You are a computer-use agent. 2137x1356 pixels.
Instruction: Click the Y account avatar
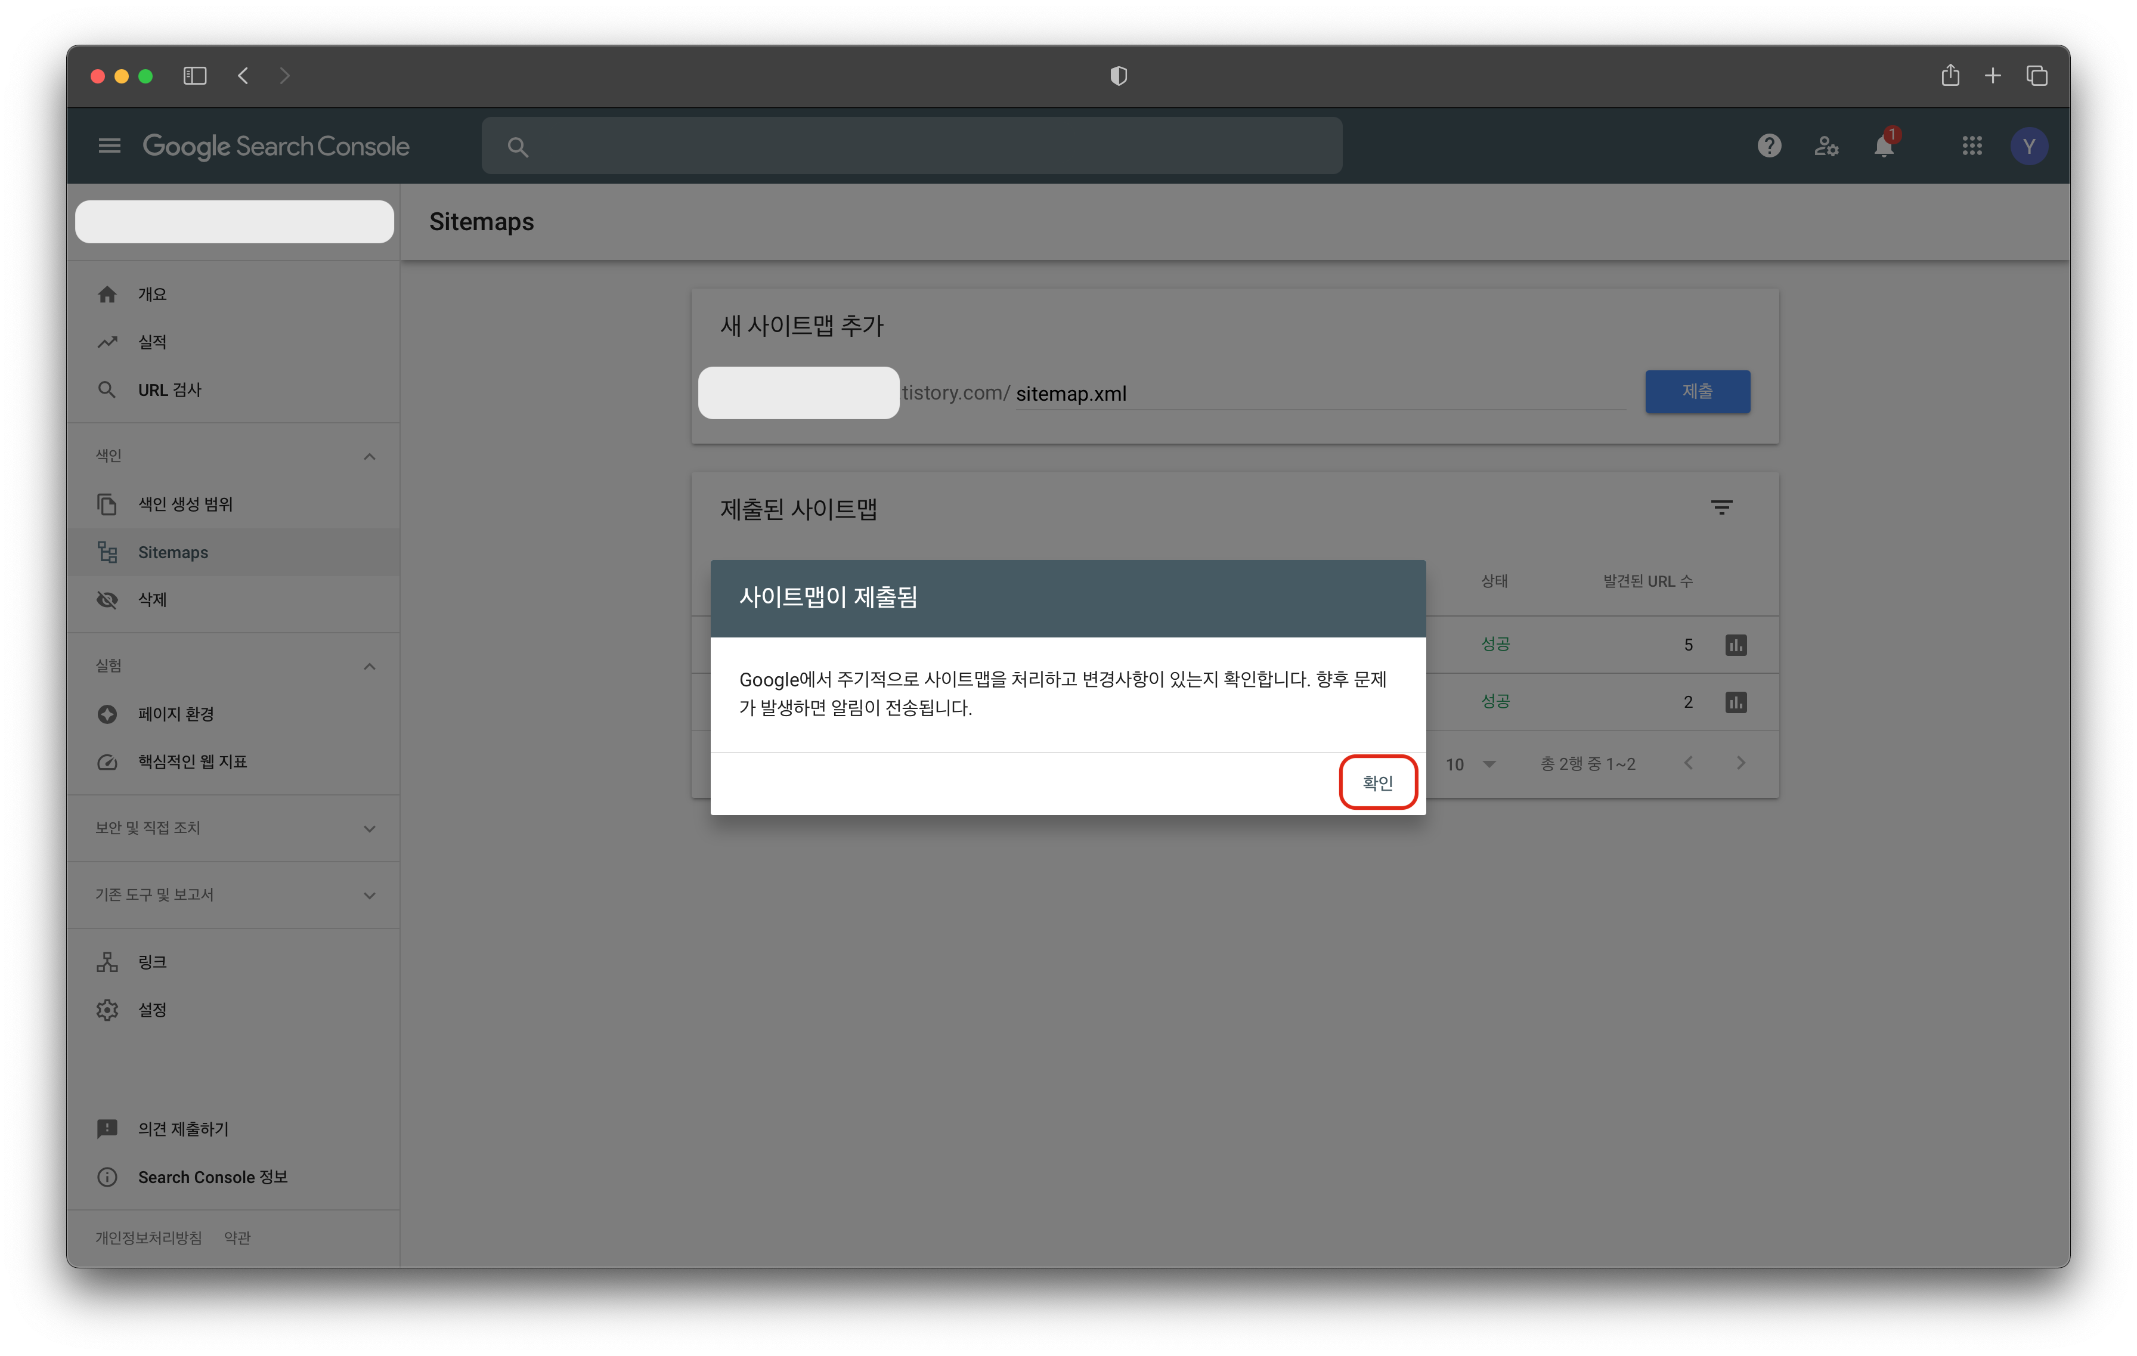point(2028,145)
